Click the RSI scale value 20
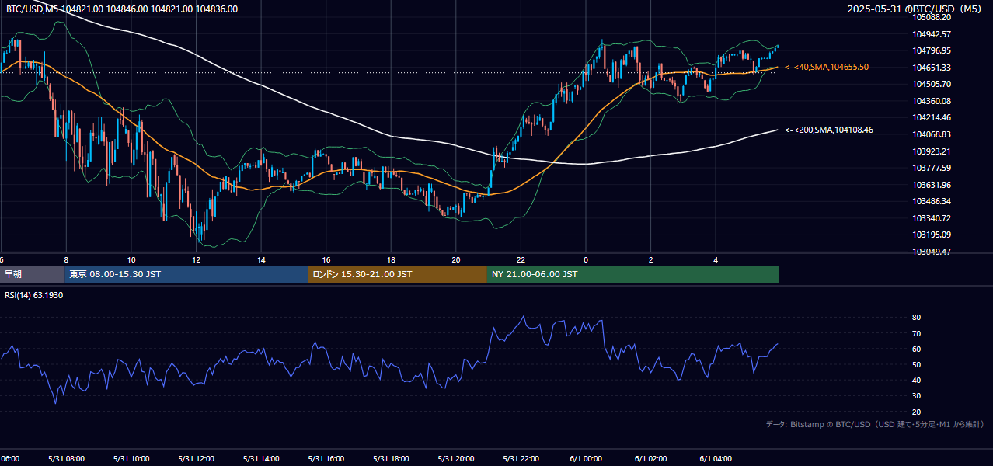This screenshot has width=993, height=466. pos(916,412)
